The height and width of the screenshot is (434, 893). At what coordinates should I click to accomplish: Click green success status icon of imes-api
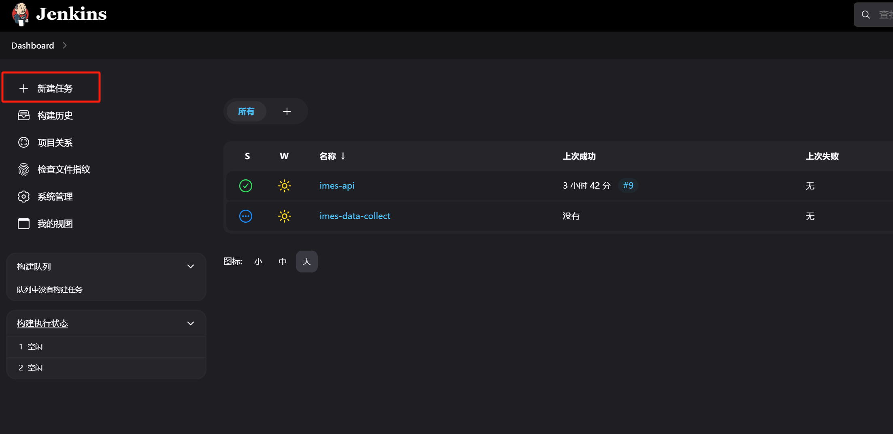[x=246, y=186]
